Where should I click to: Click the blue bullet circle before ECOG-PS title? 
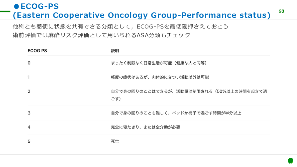point(17,6)
